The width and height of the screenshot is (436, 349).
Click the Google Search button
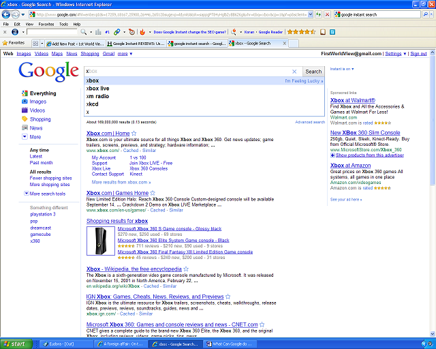(x=313, y=72)
